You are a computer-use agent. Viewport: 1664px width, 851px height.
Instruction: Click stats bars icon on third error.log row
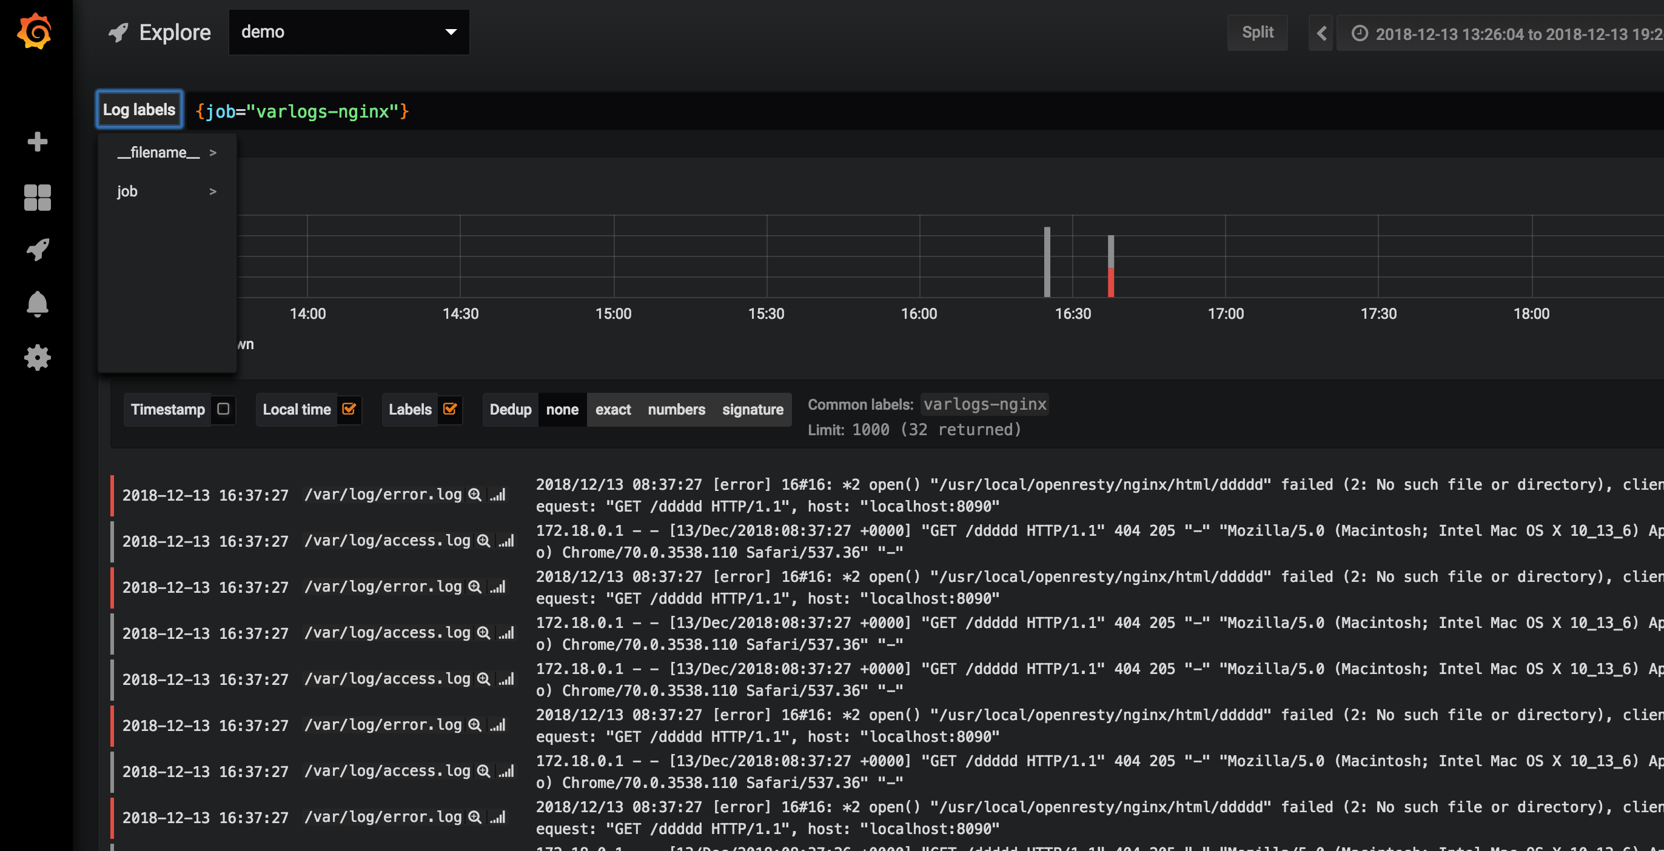497,724
